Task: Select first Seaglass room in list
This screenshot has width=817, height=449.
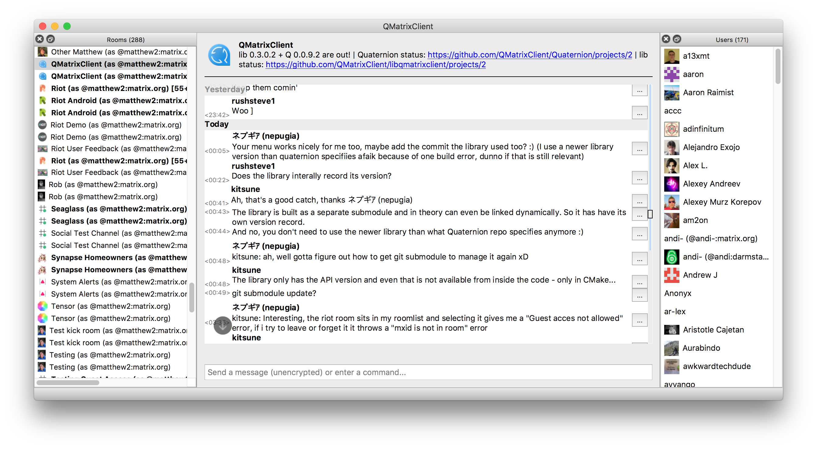Action: (119, 209)
